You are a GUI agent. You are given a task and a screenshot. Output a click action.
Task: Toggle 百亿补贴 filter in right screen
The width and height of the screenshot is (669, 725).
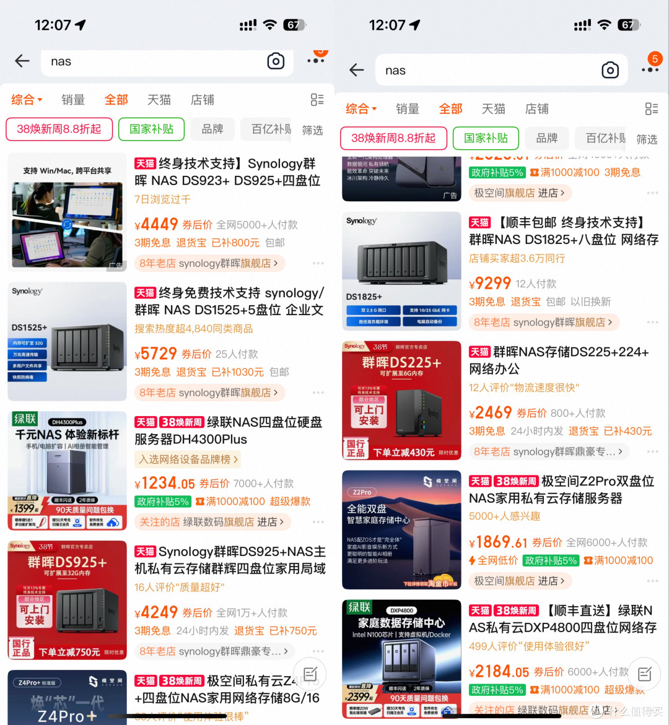click(x=601, y=138)
